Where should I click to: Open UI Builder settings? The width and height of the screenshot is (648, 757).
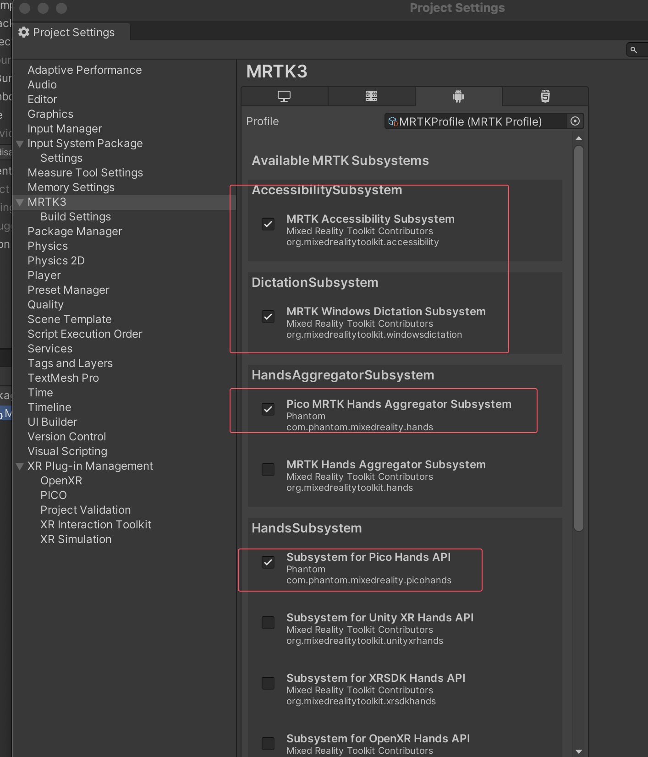[x=52, y=422]
